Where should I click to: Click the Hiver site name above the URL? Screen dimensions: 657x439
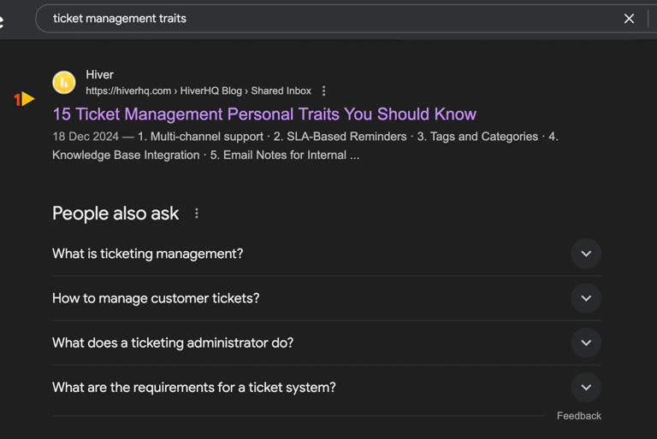(100, 74)
